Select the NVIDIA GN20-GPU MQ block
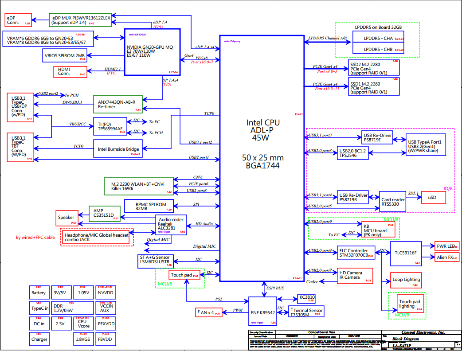Screen dimensions: 462x351 click(152, 52)
